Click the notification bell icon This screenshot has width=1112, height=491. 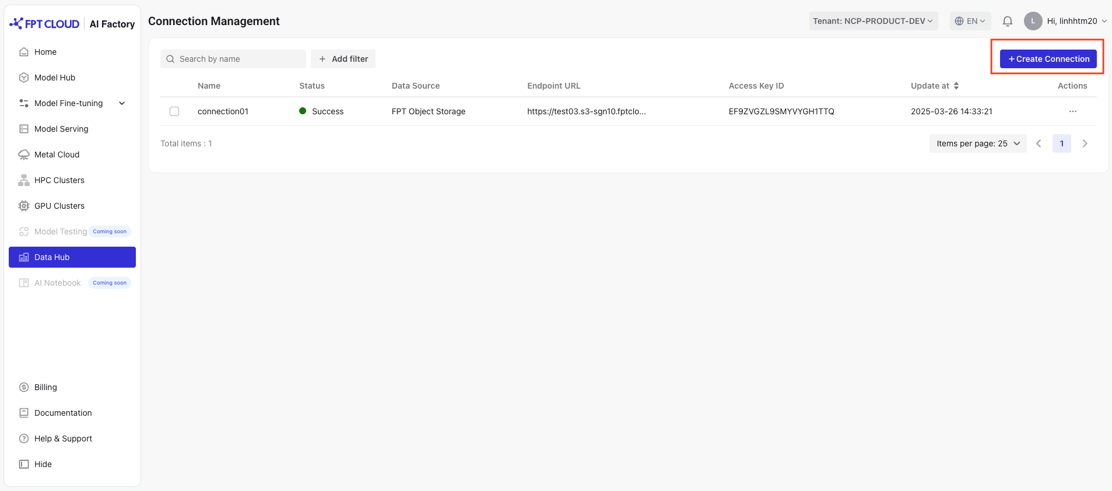tap(1007, 22)
